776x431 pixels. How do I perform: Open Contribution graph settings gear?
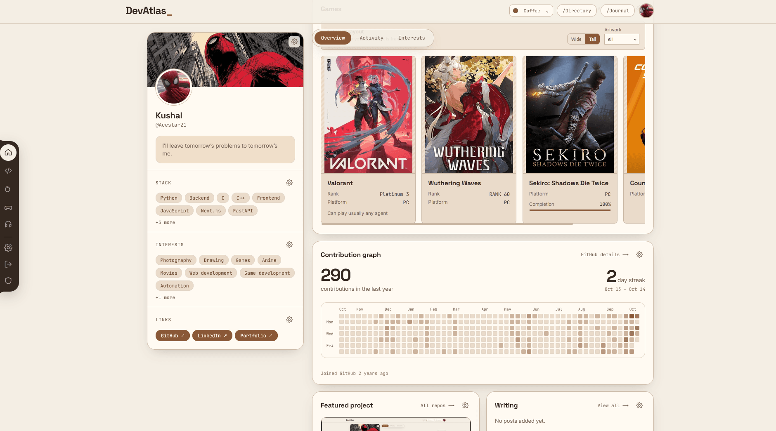point(639,254)
